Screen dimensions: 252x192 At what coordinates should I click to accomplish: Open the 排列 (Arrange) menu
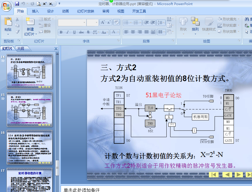[x=195, y=26]
